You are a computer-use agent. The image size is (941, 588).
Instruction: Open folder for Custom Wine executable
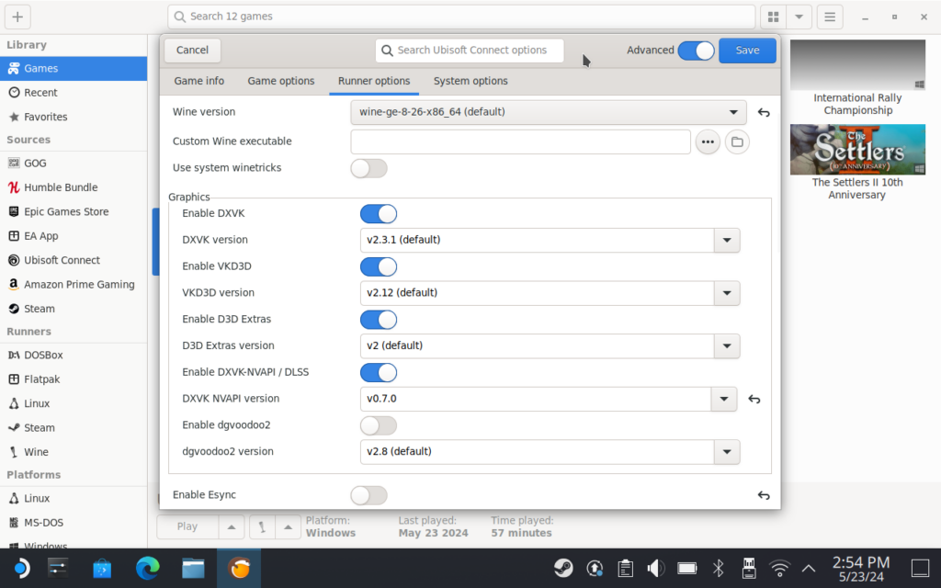coord(737,142)
